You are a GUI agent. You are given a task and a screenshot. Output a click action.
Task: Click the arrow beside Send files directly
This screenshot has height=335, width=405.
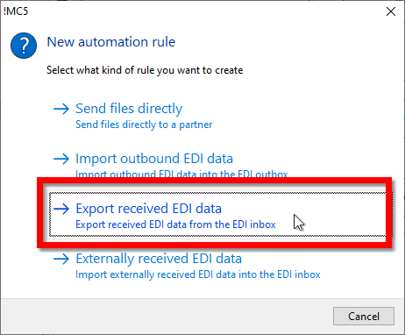coord(61,109)
